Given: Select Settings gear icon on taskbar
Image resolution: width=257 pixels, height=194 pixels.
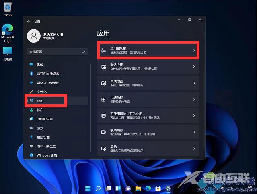Looking at the screenshot, I should 168,189.
